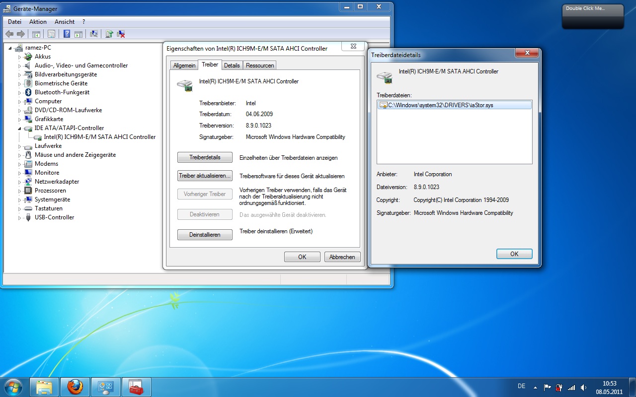636x397 pixels.
Task: Select the Mäuse mouse icon in tree
Action: 29,155
